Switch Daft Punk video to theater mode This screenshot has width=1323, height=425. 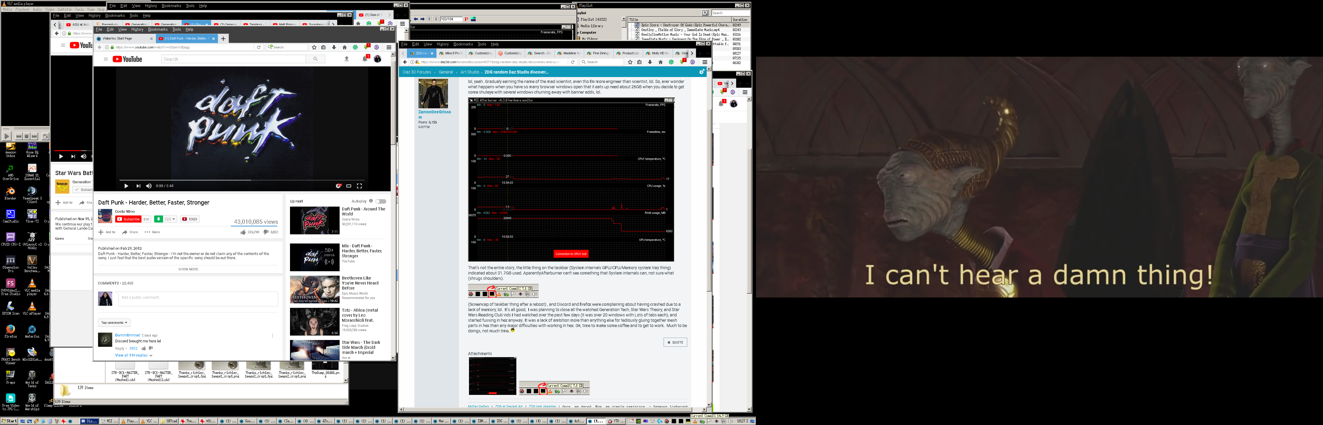click(349, 186)
